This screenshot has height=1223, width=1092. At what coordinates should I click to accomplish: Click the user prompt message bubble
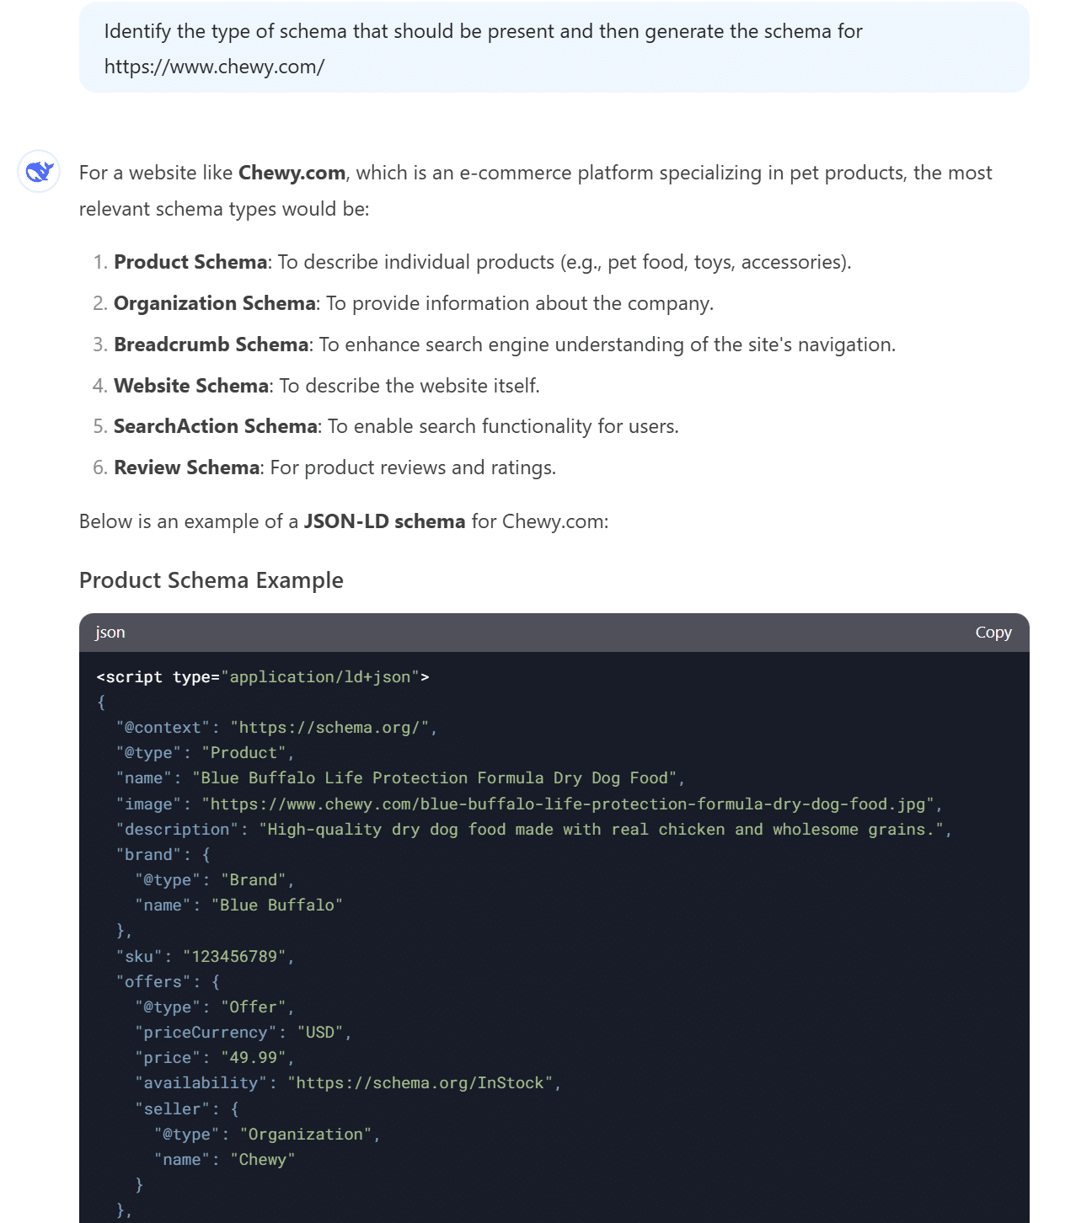(x=554, y=48)
